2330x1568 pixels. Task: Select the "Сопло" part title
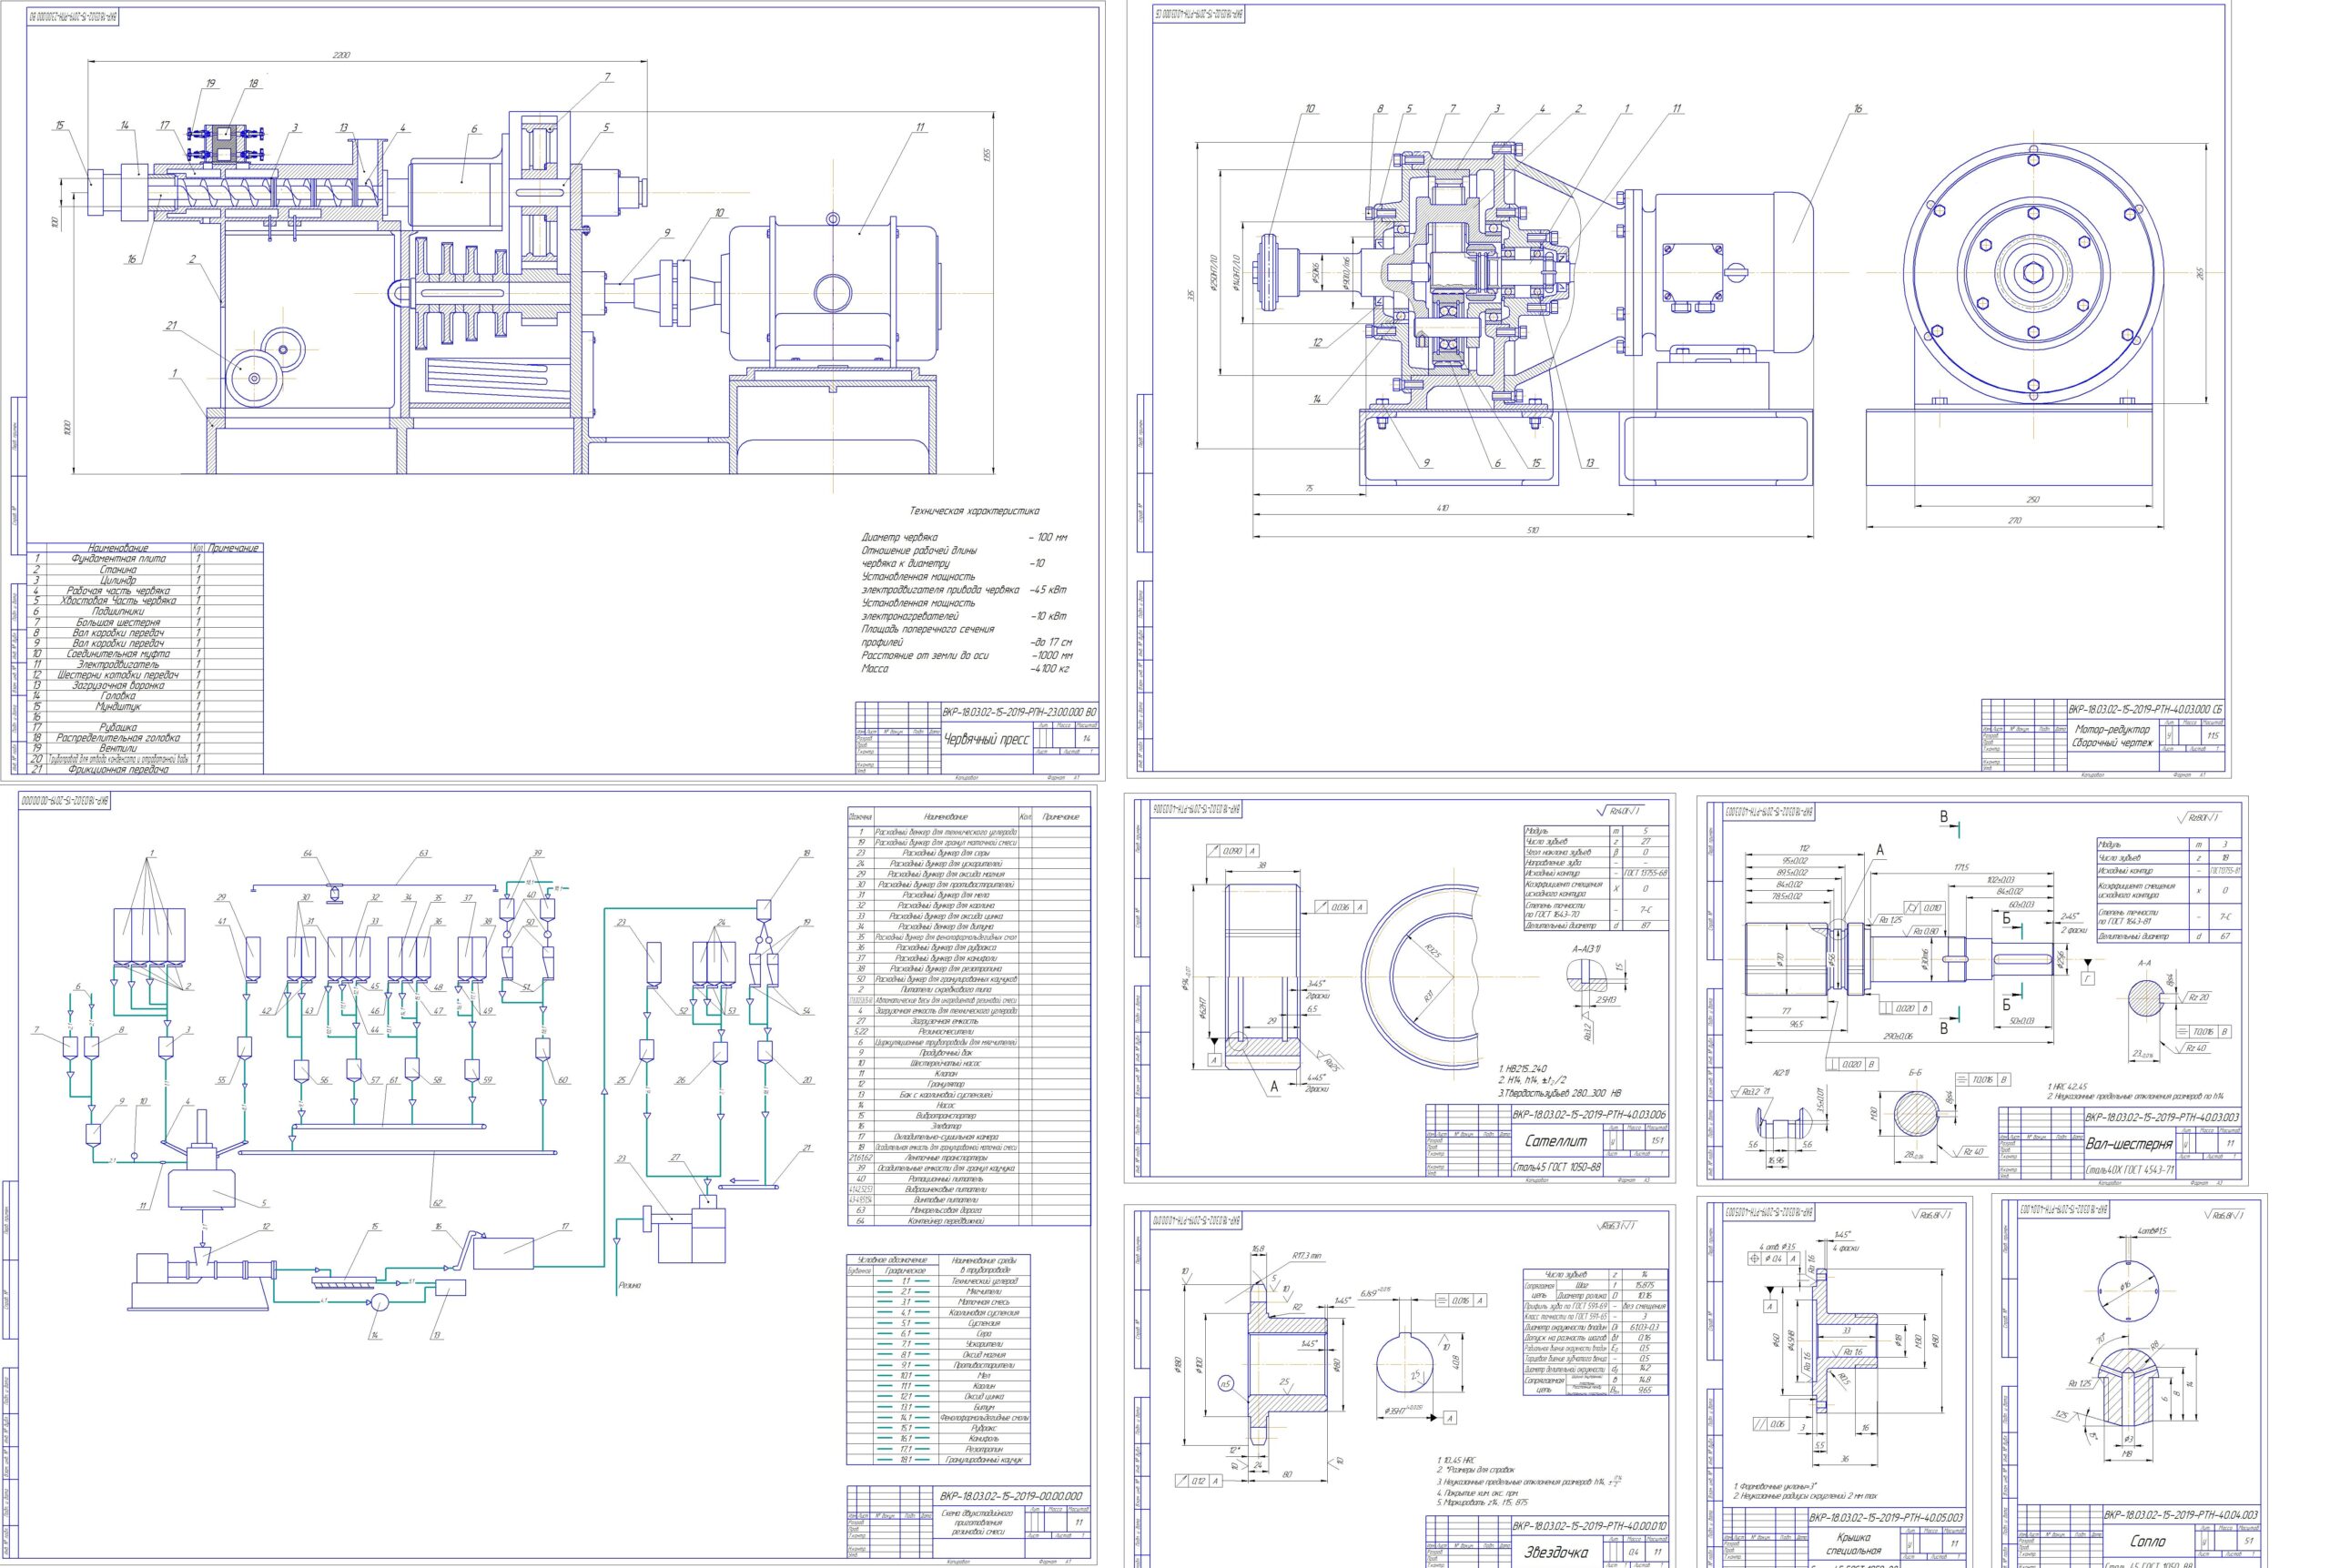(2147, 1541)
